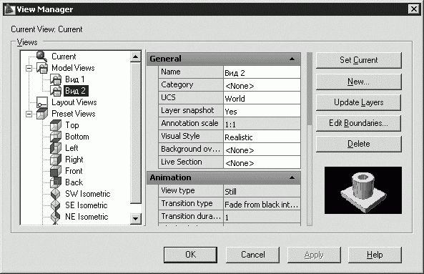Click the Left view cube icon
Image resolution: width=424 pixels, height=274 pixels.
click(56, 148)
